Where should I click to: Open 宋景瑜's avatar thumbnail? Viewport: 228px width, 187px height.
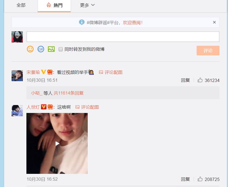(17, 76)
